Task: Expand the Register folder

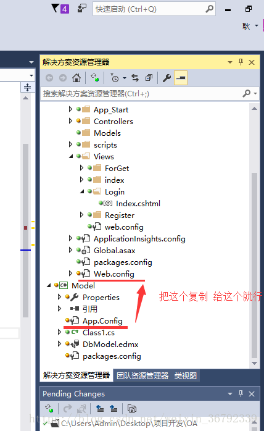Action: coord(81,215)
